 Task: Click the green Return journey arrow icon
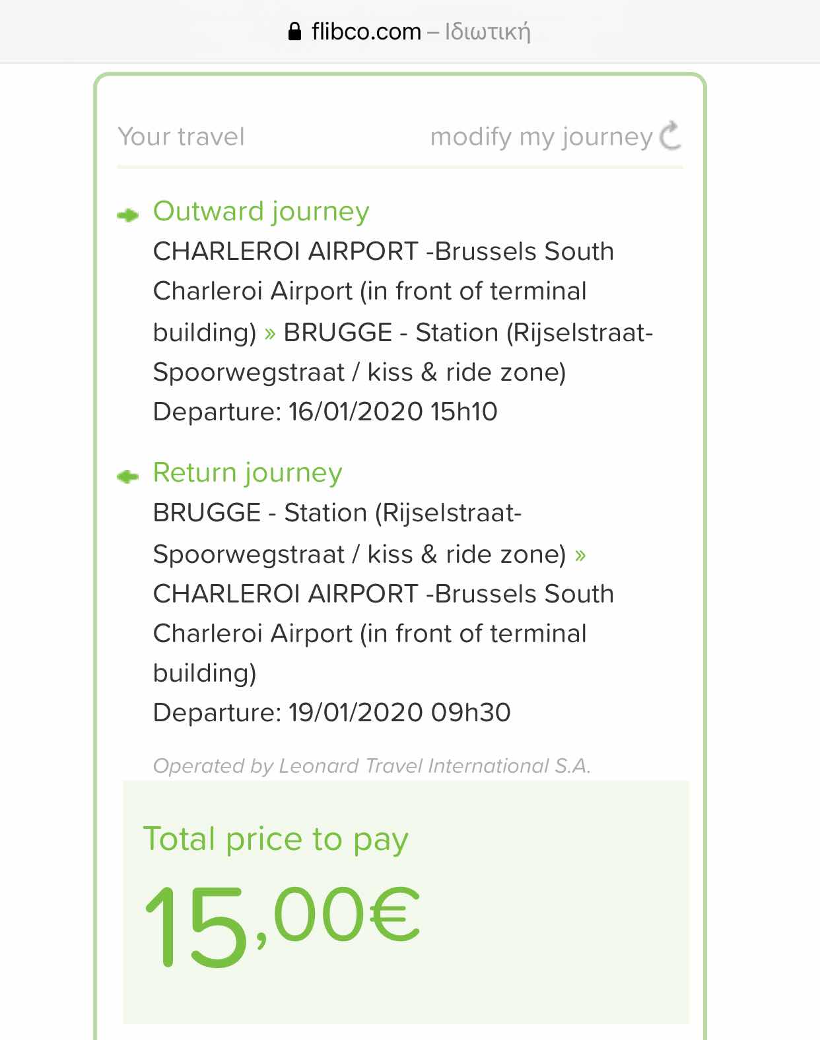pyautogui.click(x=127, y=476)
